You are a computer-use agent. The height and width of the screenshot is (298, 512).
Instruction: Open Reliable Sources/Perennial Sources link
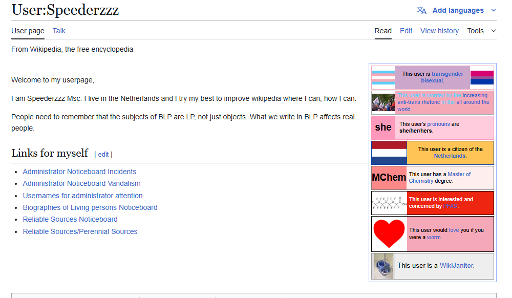pyautogui.click(x=80, y=231)
